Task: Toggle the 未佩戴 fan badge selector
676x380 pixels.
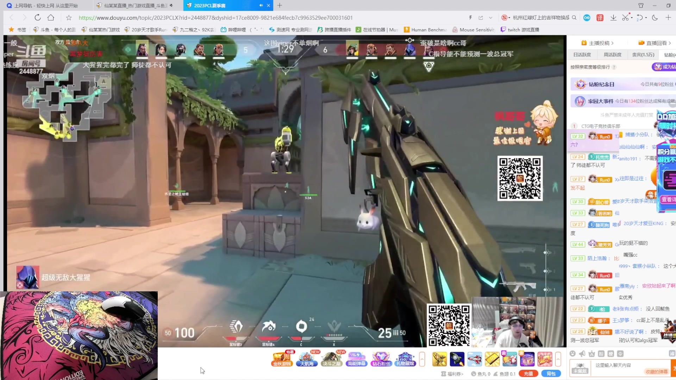Action: click(580, 368)
